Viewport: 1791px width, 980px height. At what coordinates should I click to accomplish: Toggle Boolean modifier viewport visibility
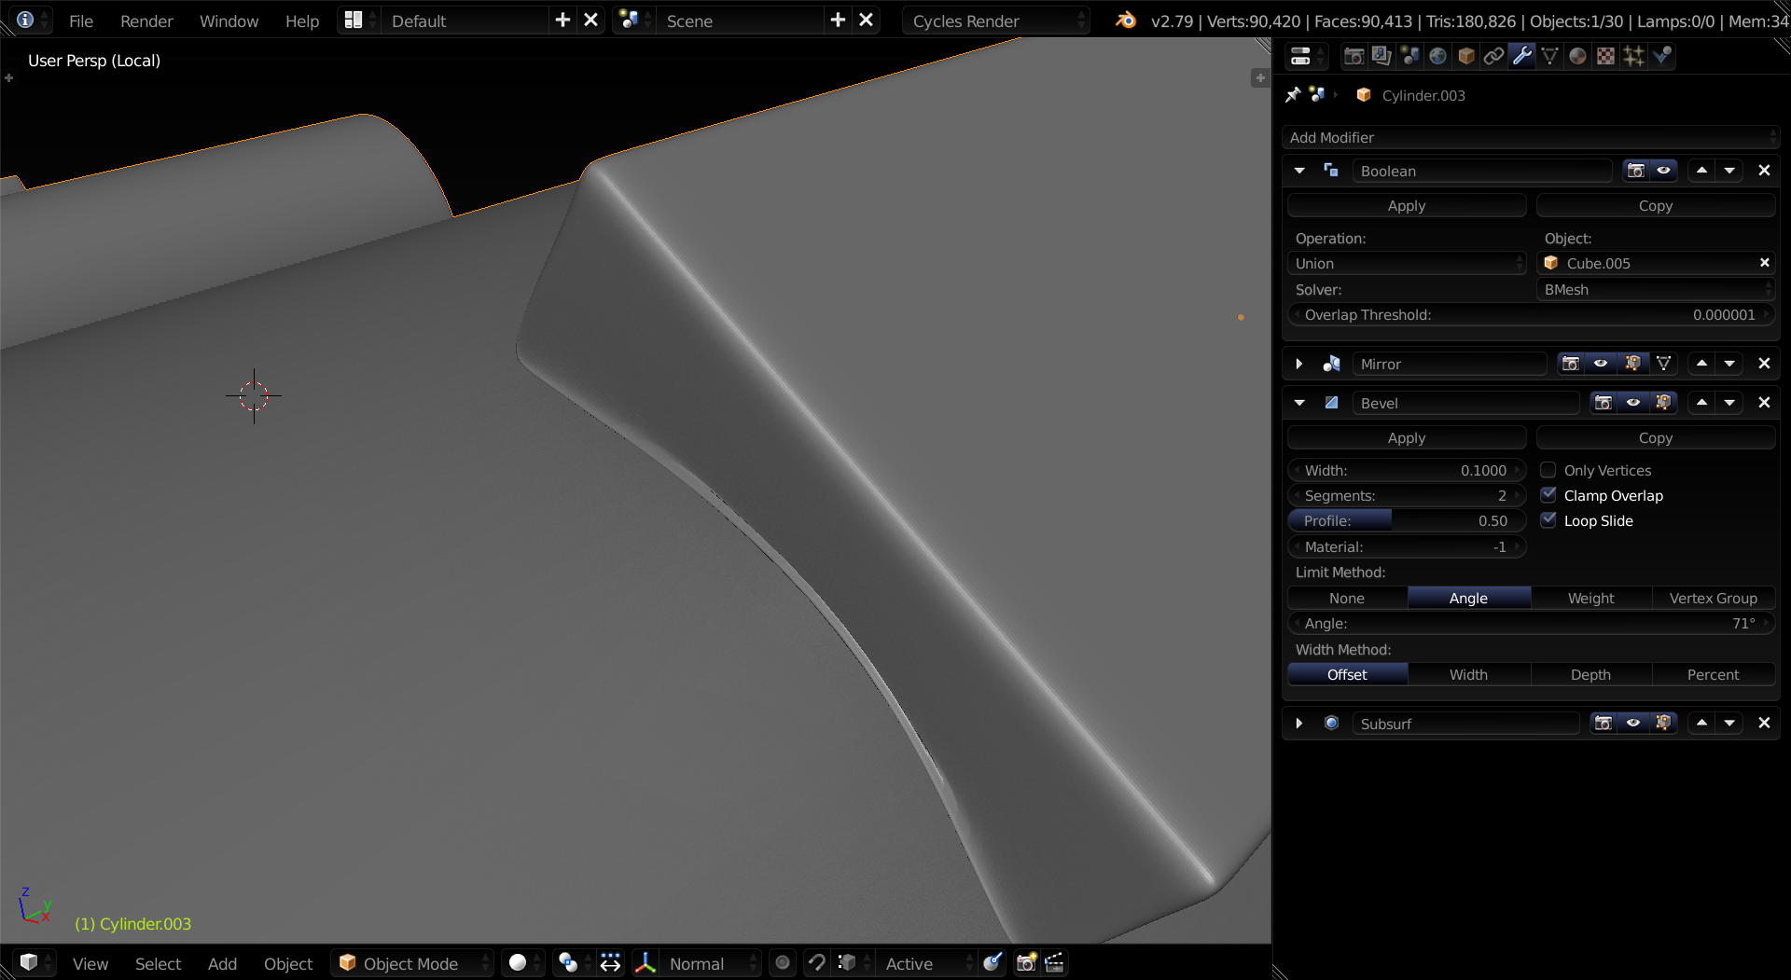[1663, 171]
